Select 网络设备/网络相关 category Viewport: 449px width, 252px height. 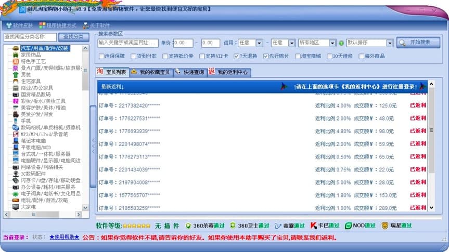tap(42, 167)
